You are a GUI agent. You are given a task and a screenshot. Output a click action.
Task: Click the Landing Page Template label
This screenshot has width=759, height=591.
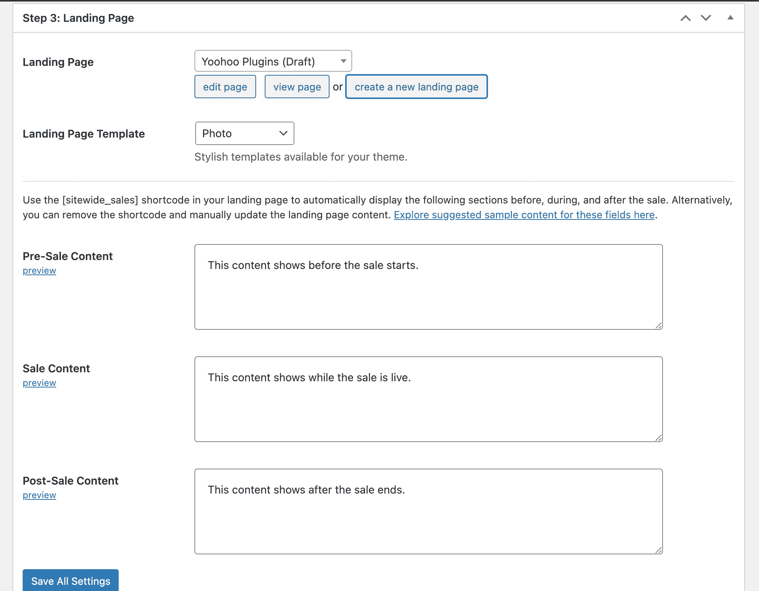point(84,134)
